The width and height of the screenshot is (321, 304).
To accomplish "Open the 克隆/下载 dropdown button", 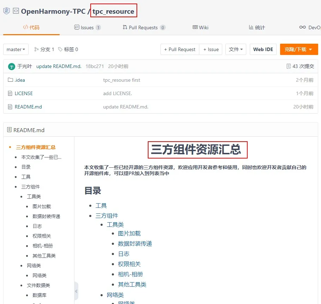I will (299, 49).
